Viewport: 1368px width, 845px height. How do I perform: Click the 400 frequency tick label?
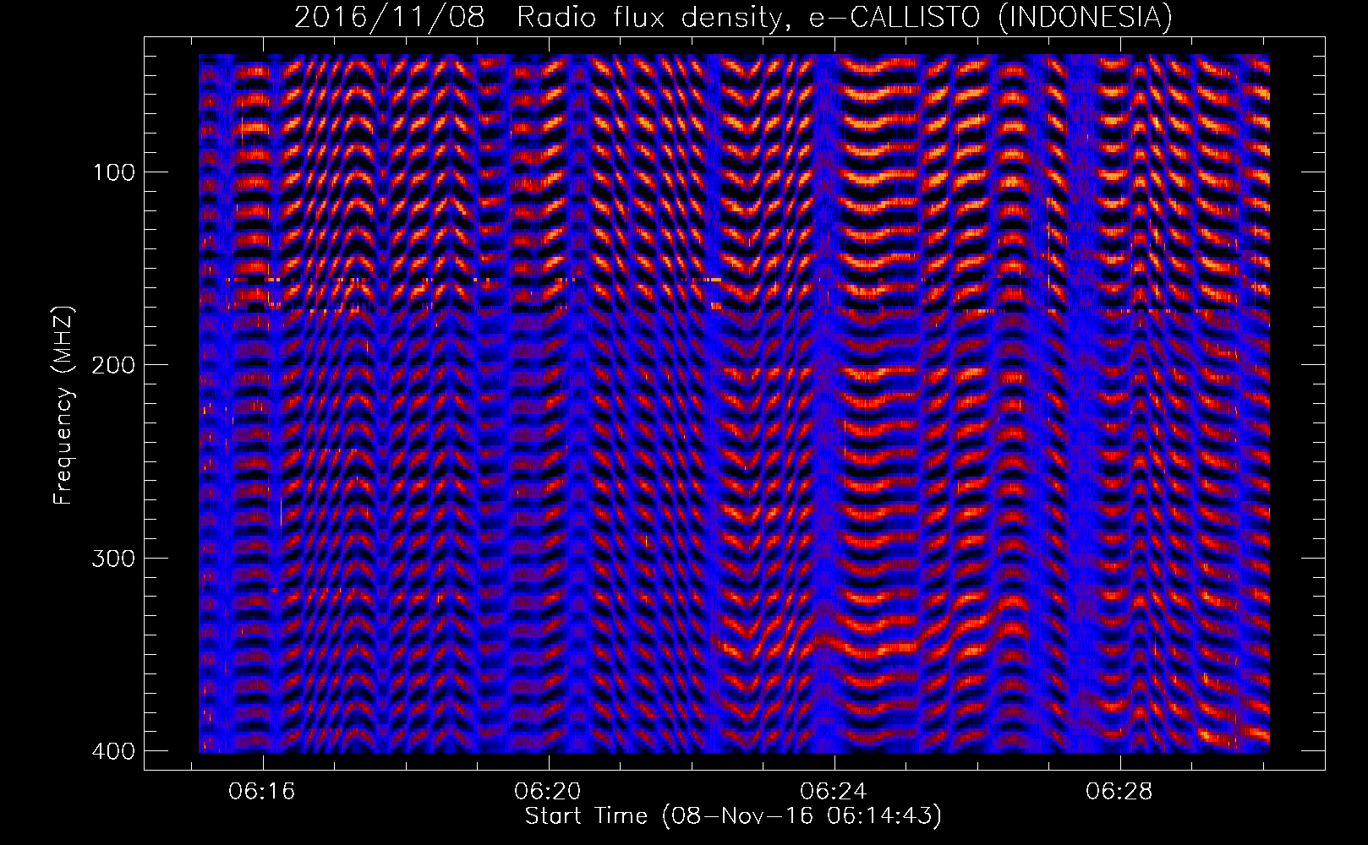point(112,751)
